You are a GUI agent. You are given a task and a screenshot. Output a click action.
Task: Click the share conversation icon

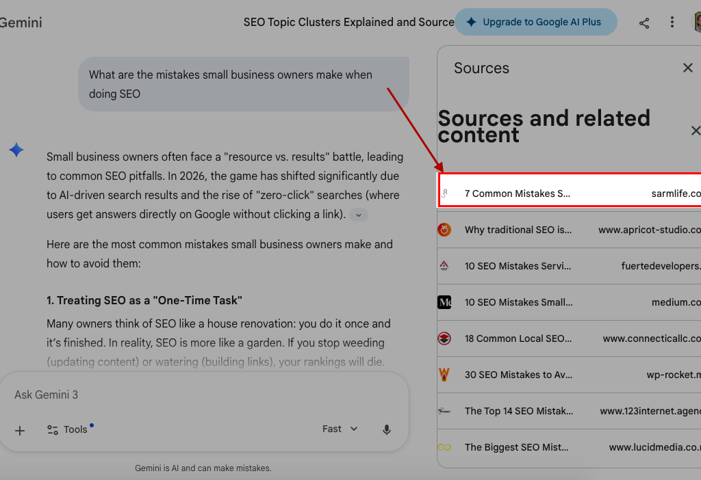click(x=644, y=23)
